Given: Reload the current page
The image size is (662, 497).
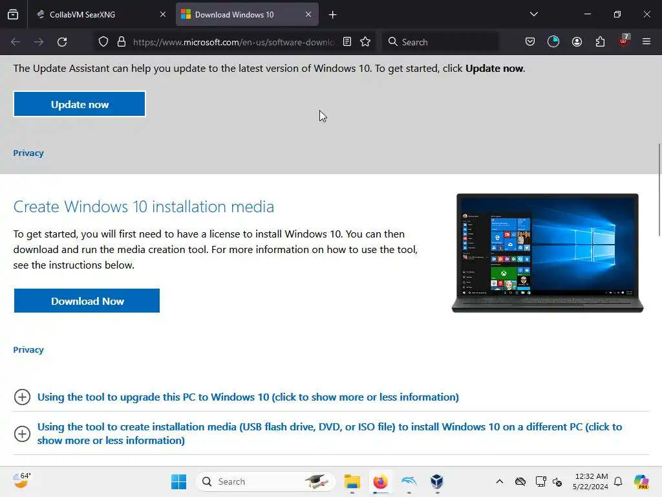Looking at the screenshot, I should [x=62, y=42].
